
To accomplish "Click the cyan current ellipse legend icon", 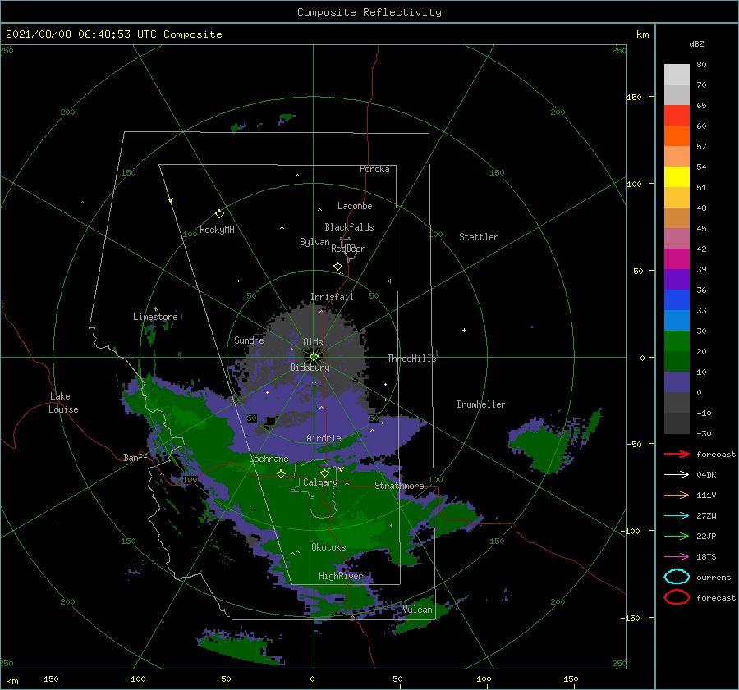I will pos(677,577).
